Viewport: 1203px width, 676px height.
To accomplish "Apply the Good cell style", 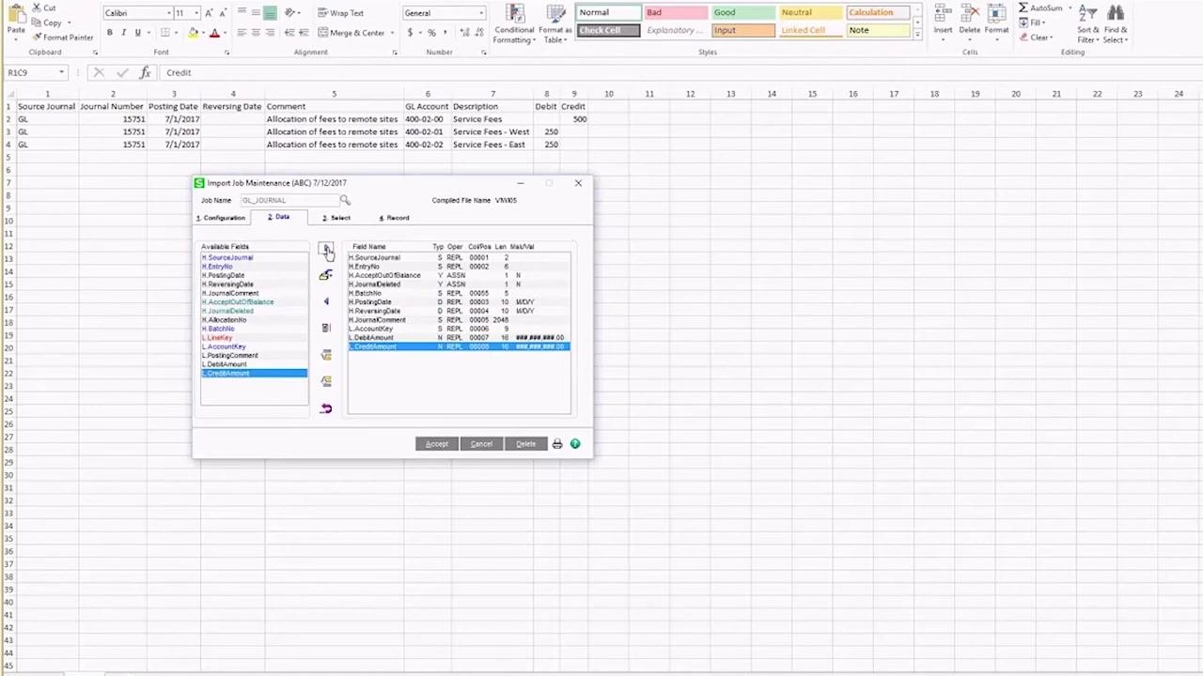I will (742, 12).
